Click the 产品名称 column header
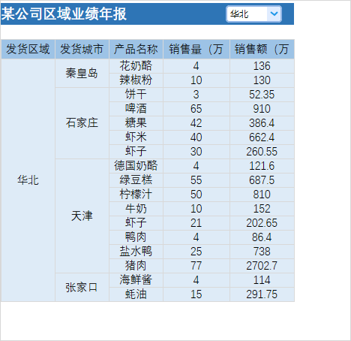 coord(136,49)
